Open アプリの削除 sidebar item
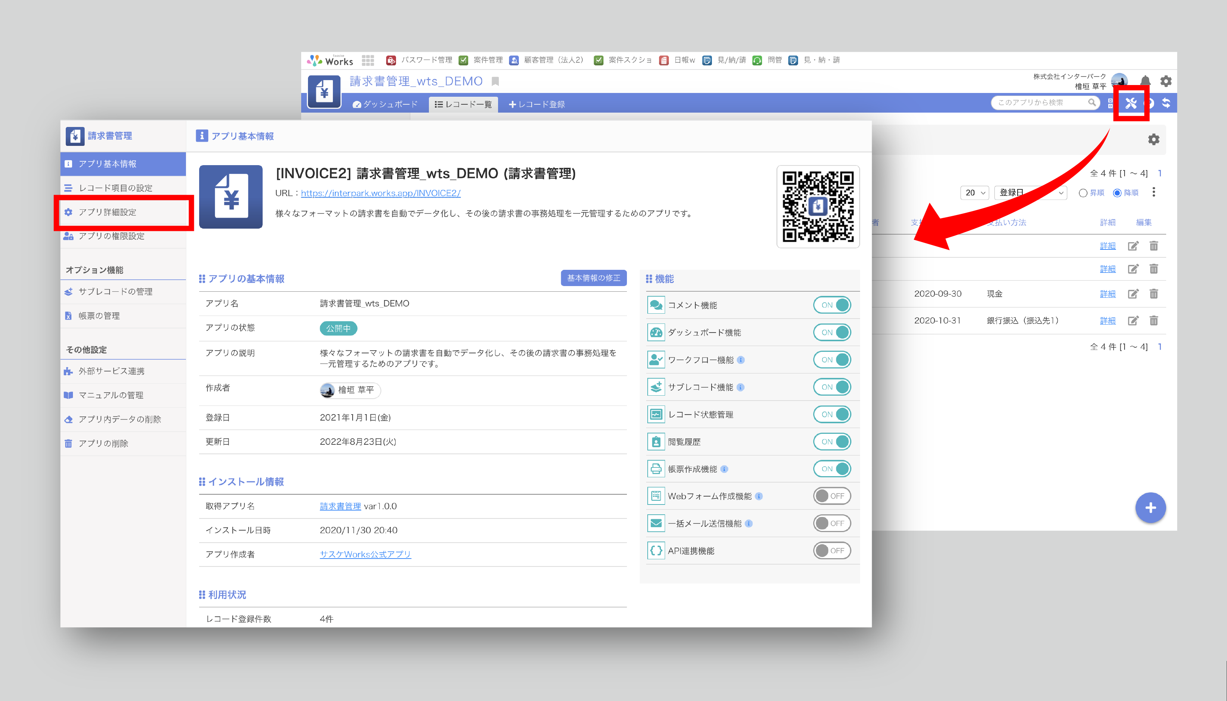 pos(123,443)
